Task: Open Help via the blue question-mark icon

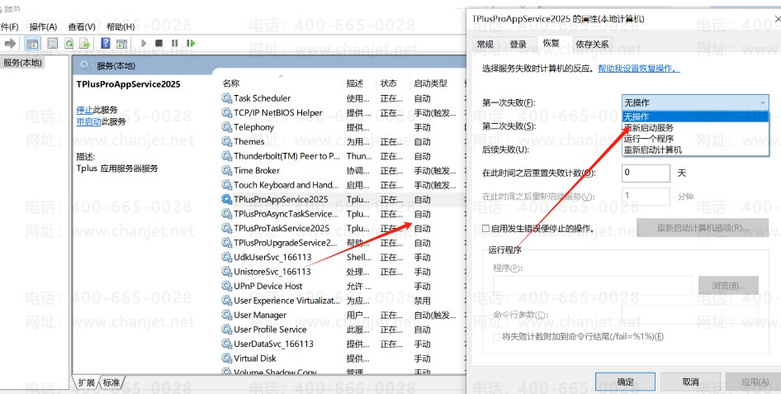Action: click(106, 43)
